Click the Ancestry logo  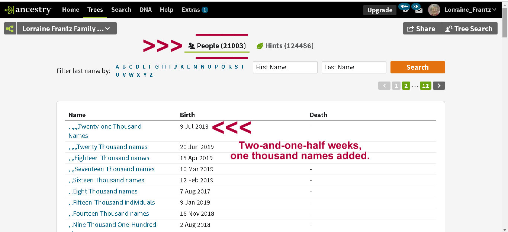[28, 10]
